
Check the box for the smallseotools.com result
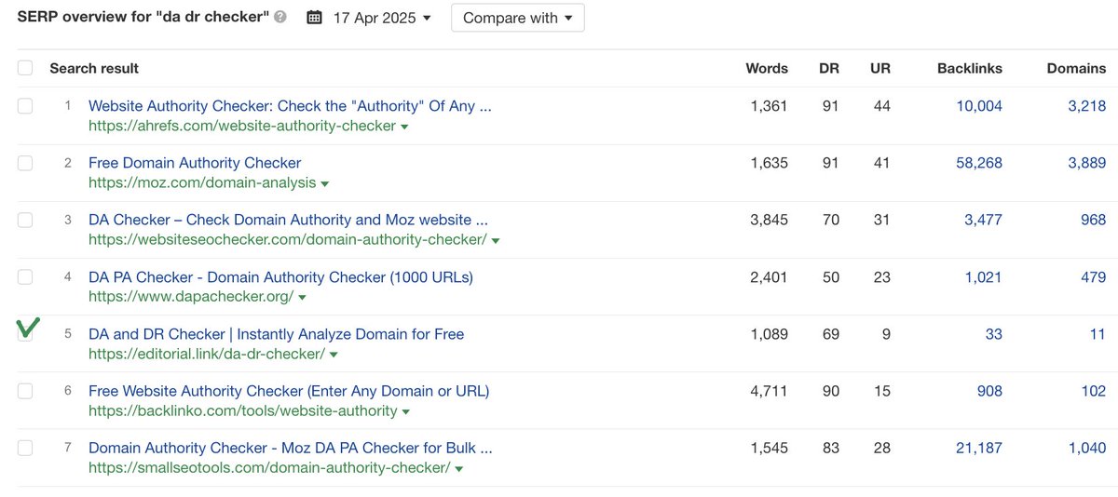point(25,448)
